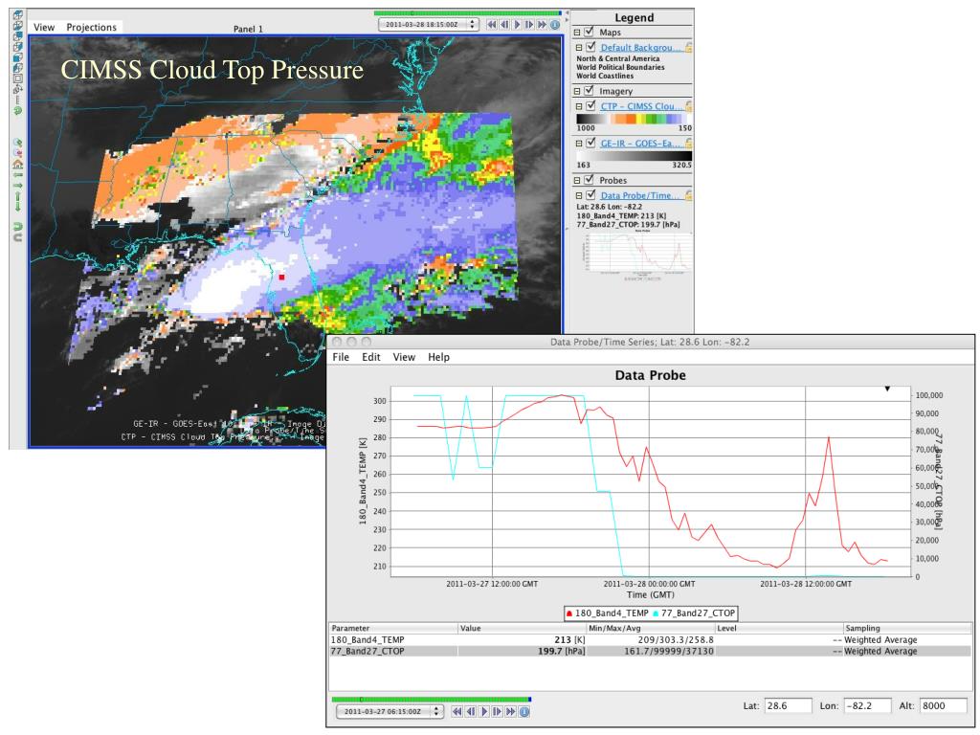Click the auto-rotate view icon

click(18, 89)
